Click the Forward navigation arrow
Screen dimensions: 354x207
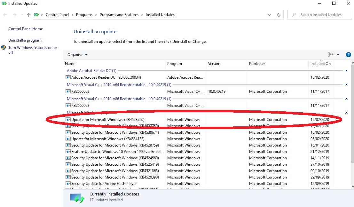(x=15, y=15)
